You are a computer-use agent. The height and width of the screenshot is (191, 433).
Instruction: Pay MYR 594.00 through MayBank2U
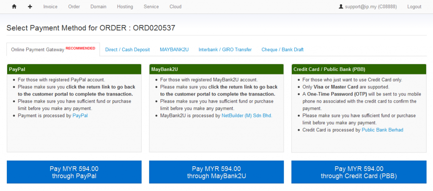[x=216, y=172]
